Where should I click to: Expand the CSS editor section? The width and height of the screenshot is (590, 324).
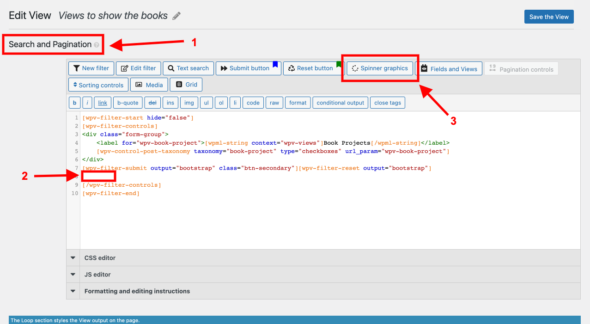(323, 258)
